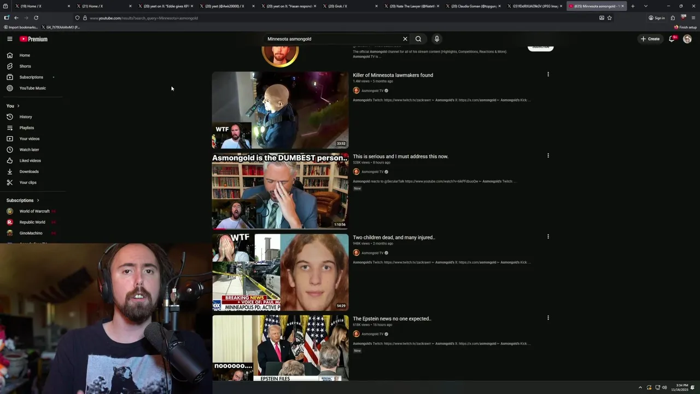Open the list all tabs dropdown
The image size is (700, 394).
pos(646,6)
